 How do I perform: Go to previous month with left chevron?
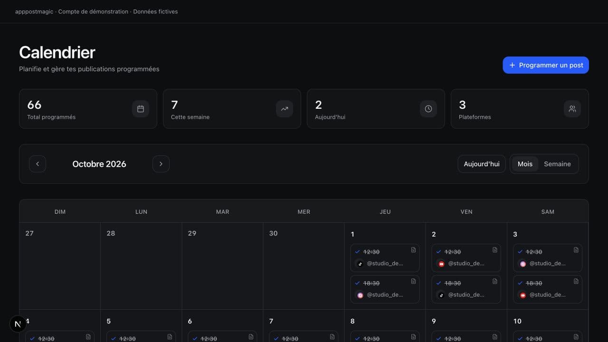(x=38, y=164)
